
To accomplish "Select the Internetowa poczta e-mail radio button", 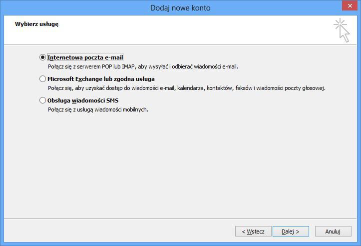I will coord(42,57).
